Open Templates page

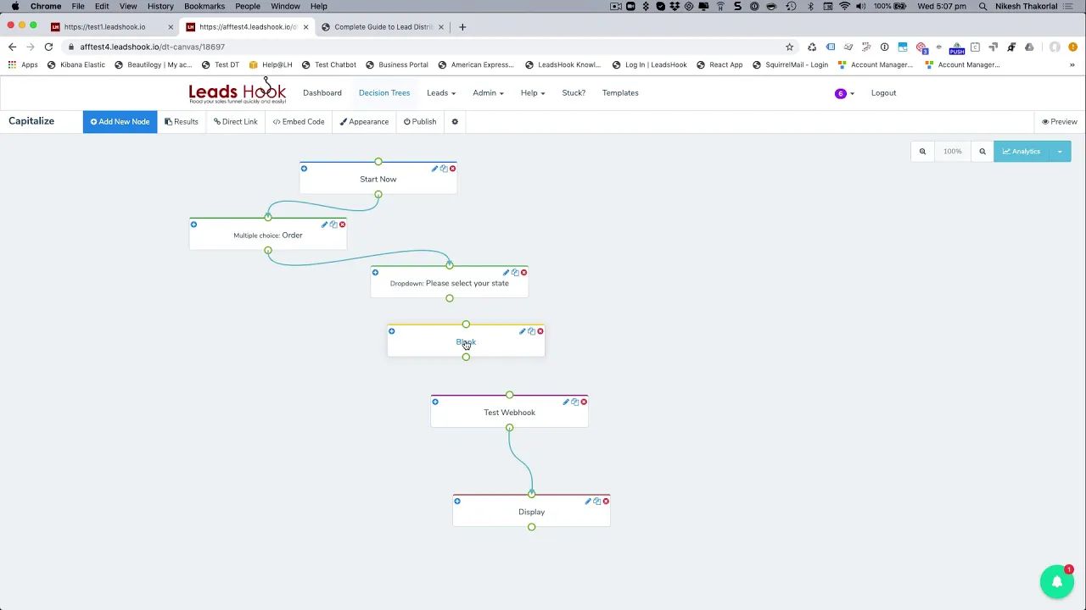point(620,93)
